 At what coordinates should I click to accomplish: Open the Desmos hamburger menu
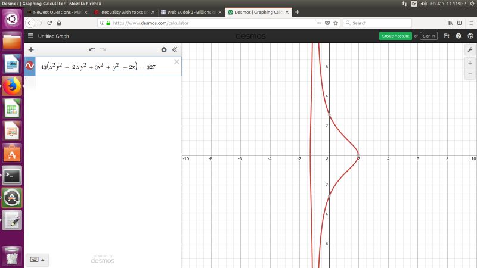coord(31,36)
